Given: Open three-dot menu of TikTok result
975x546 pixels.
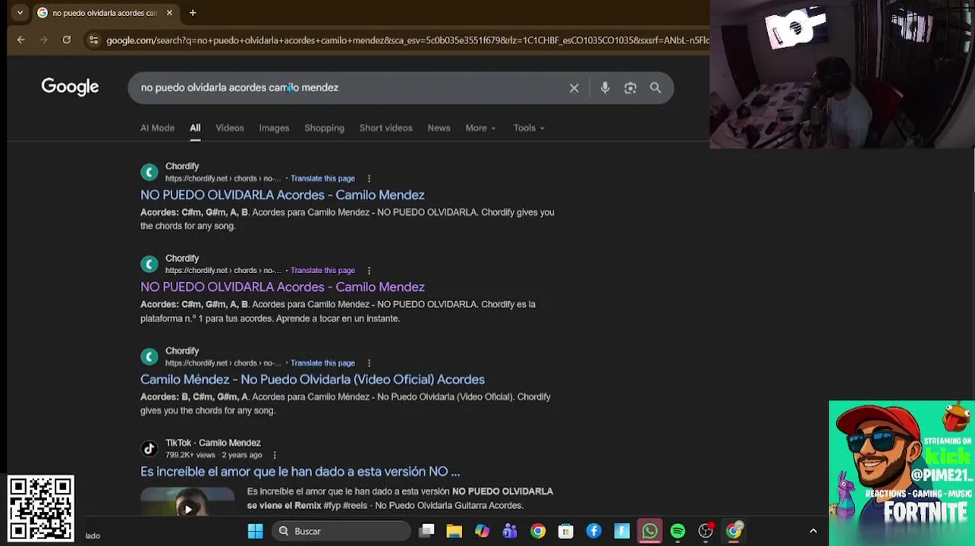Looking at the screenshot, I should (x=275, y=455).
